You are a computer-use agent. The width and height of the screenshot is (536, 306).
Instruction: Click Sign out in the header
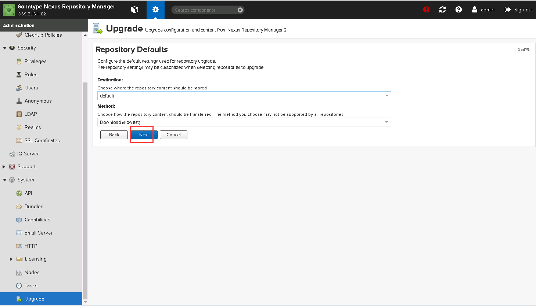[x=519, y=10]
